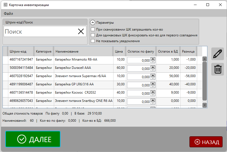Toggle 'Для одинаковых ШК фиксировать кол-во' checkbox
227x152 pixels.
93,35
